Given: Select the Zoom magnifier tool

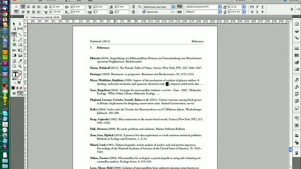Looking at the screenshot, I should [20, 66].
